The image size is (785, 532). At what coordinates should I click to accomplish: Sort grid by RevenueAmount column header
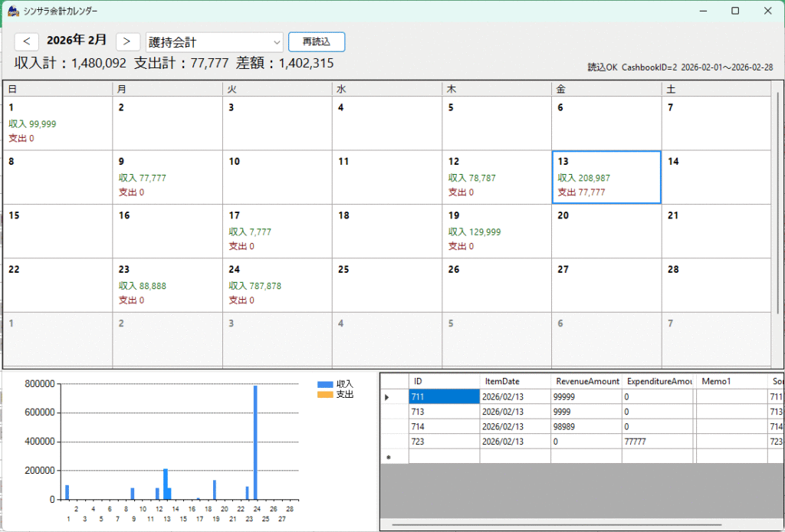pyautogui.click(x=586, y=381)
